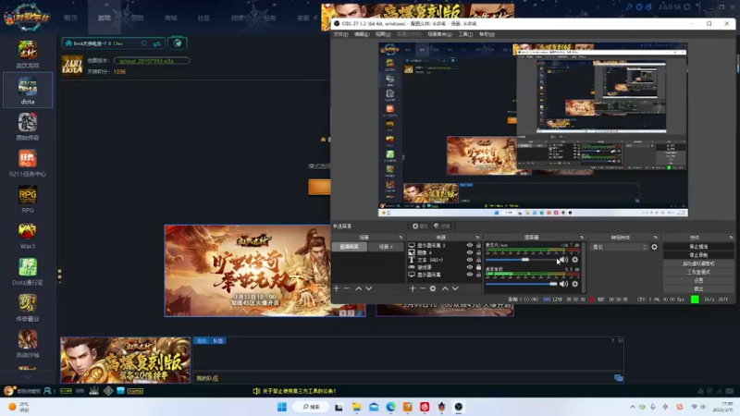Open the 旷世传奇 banner thumbnail
Image resolution: width=740 pixels, height=416 pixels.
[265, 270]
